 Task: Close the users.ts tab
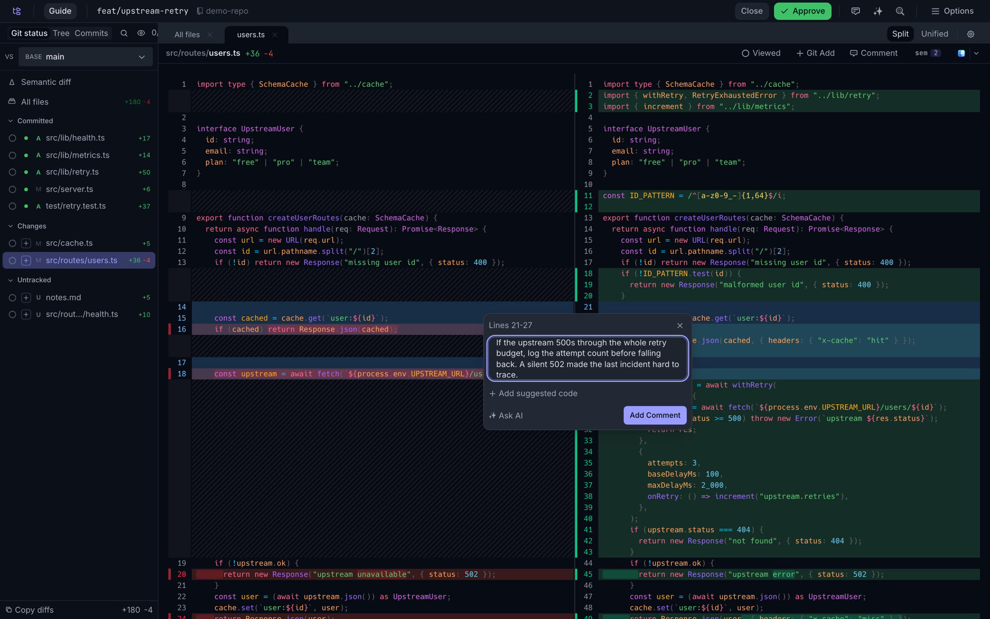(275, 35)
